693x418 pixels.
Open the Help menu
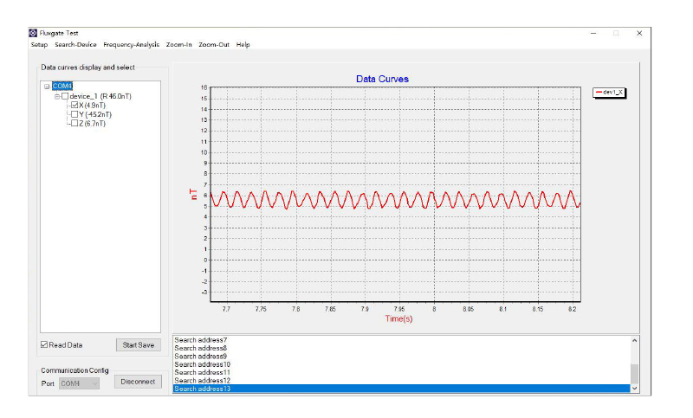coord(243,45)
